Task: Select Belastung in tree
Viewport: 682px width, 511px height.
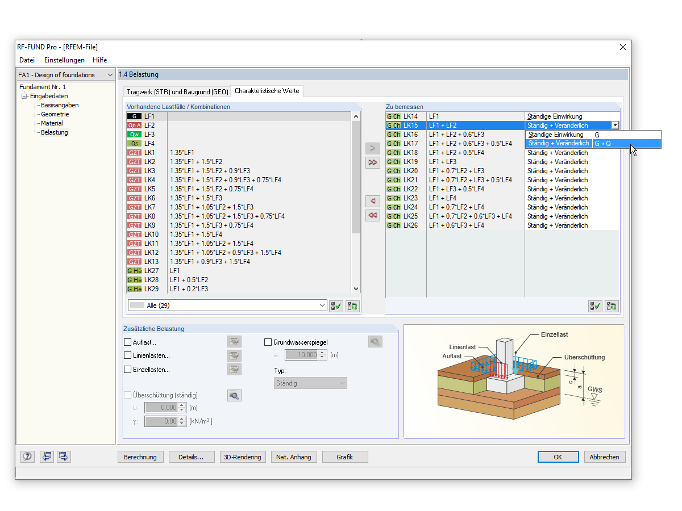Action: pos(55,132)
